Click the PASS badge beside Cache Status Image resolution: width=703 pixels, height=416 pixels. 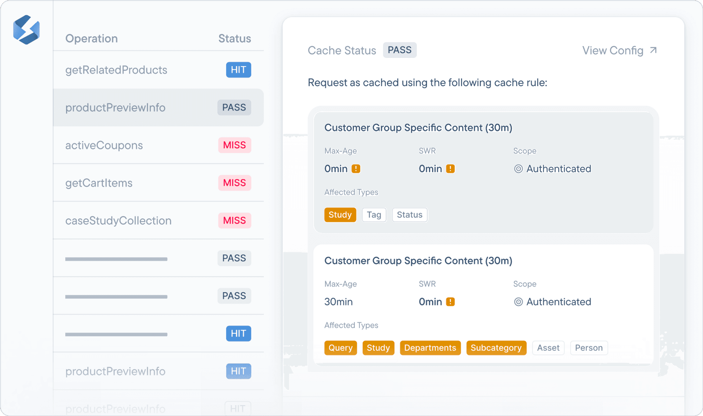point(400,50)
